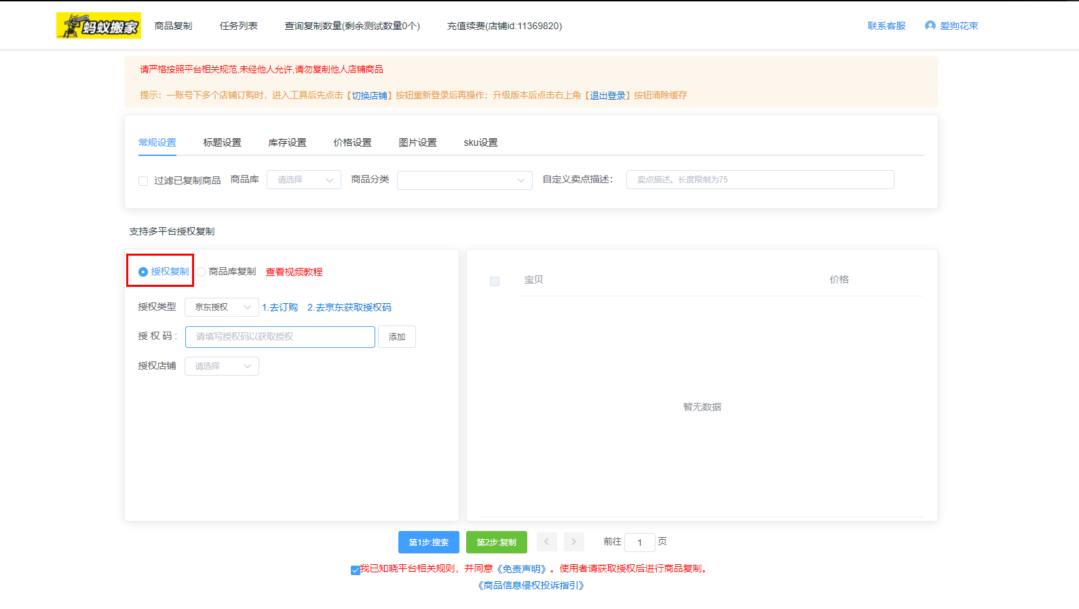Open 任务列表 in top navigation
Image resolution: width=1079 pixels, height=609 pixels.
click(238, 26)
